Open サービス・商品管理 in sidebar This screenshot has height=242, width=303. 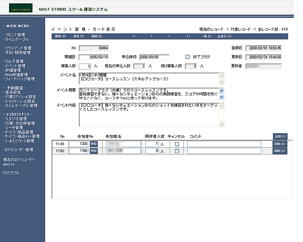click(19, 132)
